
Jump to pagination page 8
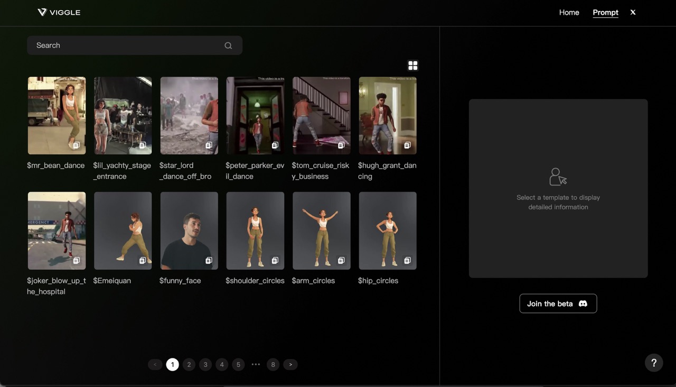click(x=273, y=364)
